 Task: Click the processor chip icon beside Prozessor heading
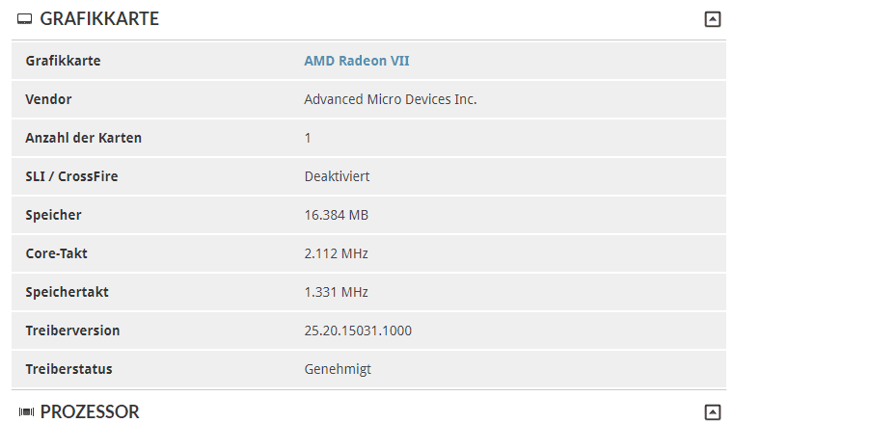coord(26,412)
